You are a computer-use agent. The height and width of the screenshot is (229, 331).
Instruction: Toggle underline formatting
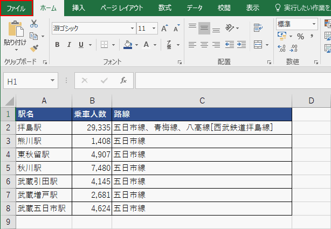tap(81, 45)
